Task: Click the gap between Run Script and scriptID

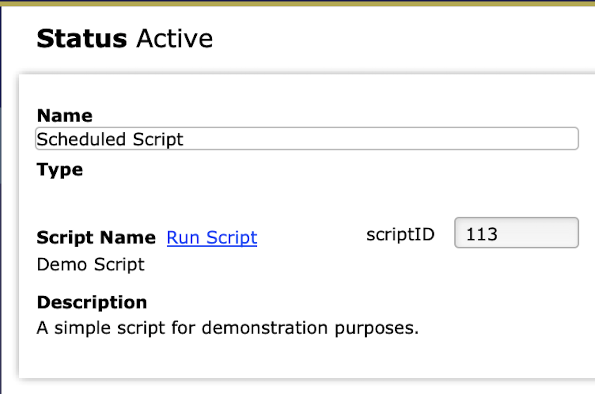Action: pyautogui.click(x=311, y=236)
